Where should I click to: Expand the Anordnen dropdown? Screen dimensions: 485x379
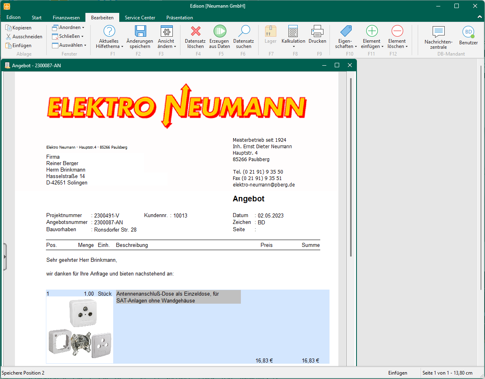(x=68, y=27)
